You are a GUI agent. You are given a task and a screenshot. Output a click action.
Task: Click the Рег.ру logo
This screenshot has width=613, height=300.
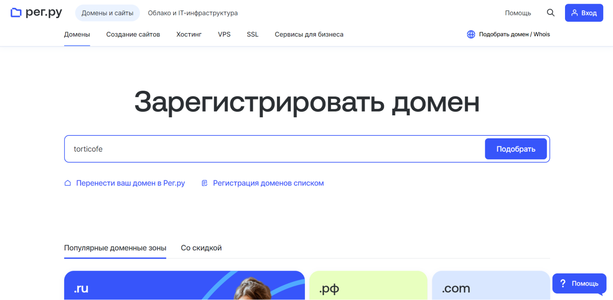pyautogui.click(x=36, y=13)
